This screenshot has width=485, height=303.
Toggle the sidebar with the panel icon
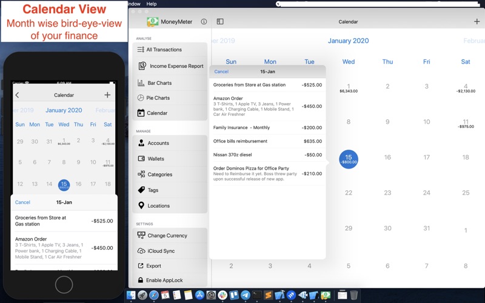coord(220,21)
